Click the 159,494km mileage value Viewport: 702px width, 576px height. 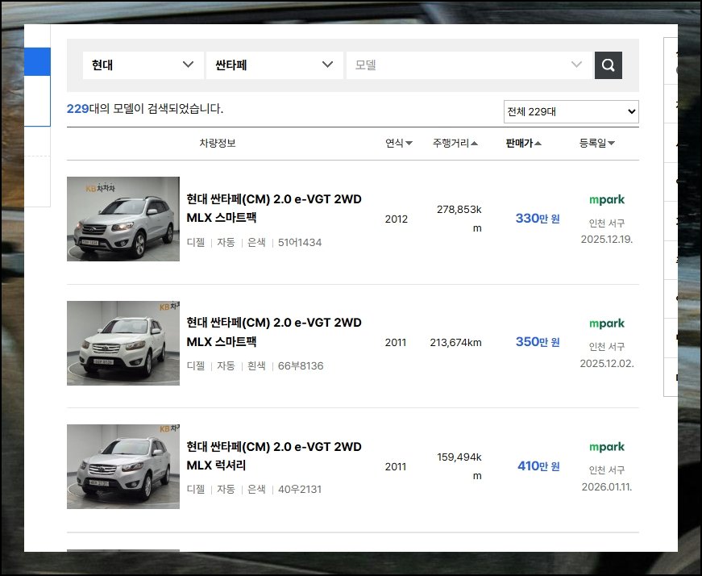[x=459, y=466]
